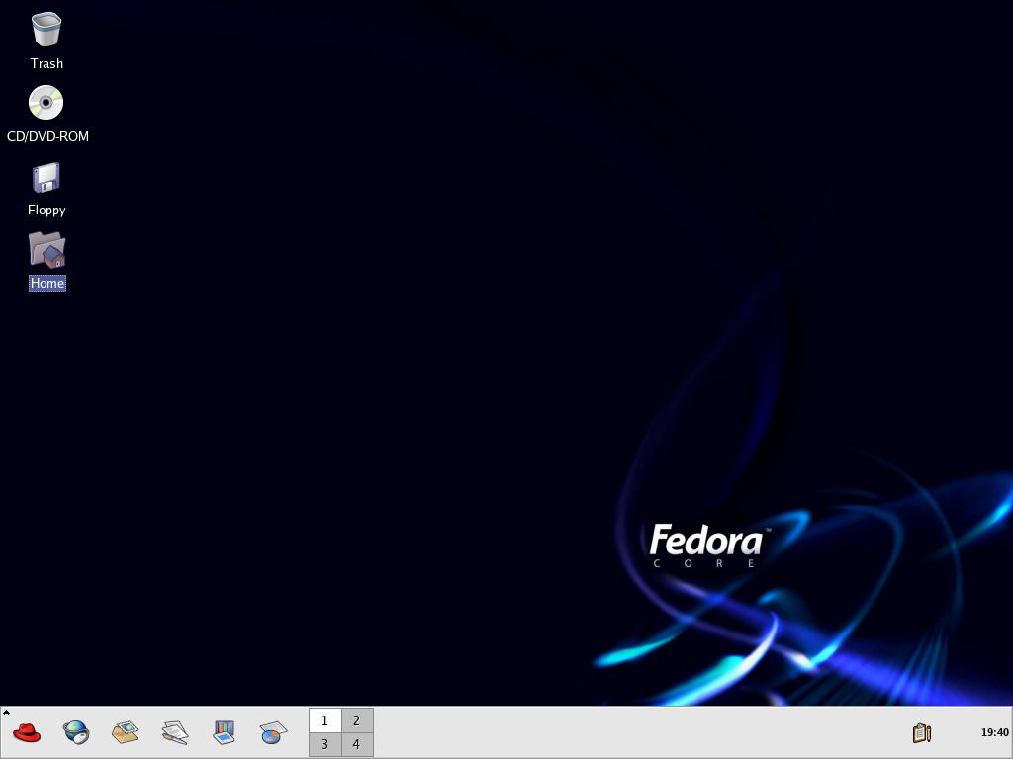Switch to workspace 3

(324, 745)
